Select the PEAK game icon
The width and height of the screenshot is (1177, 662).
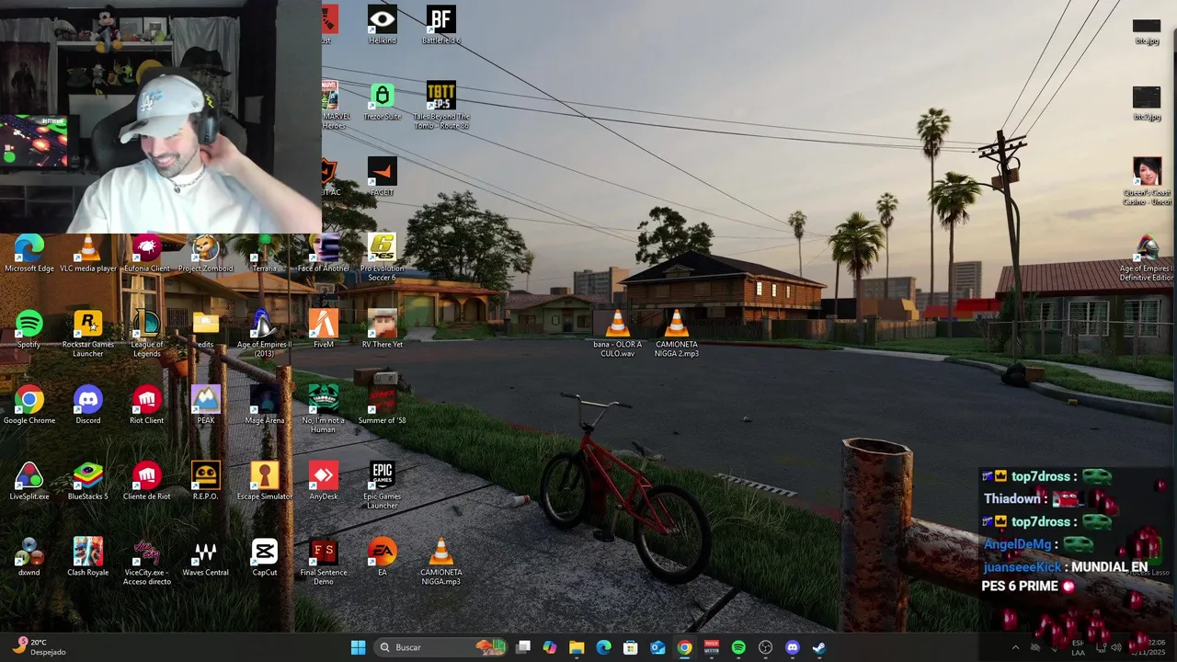(206, 405)
